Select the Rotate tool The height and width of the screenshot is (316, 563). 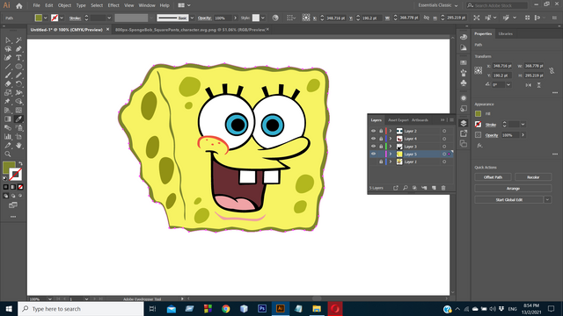coord(18,84)
